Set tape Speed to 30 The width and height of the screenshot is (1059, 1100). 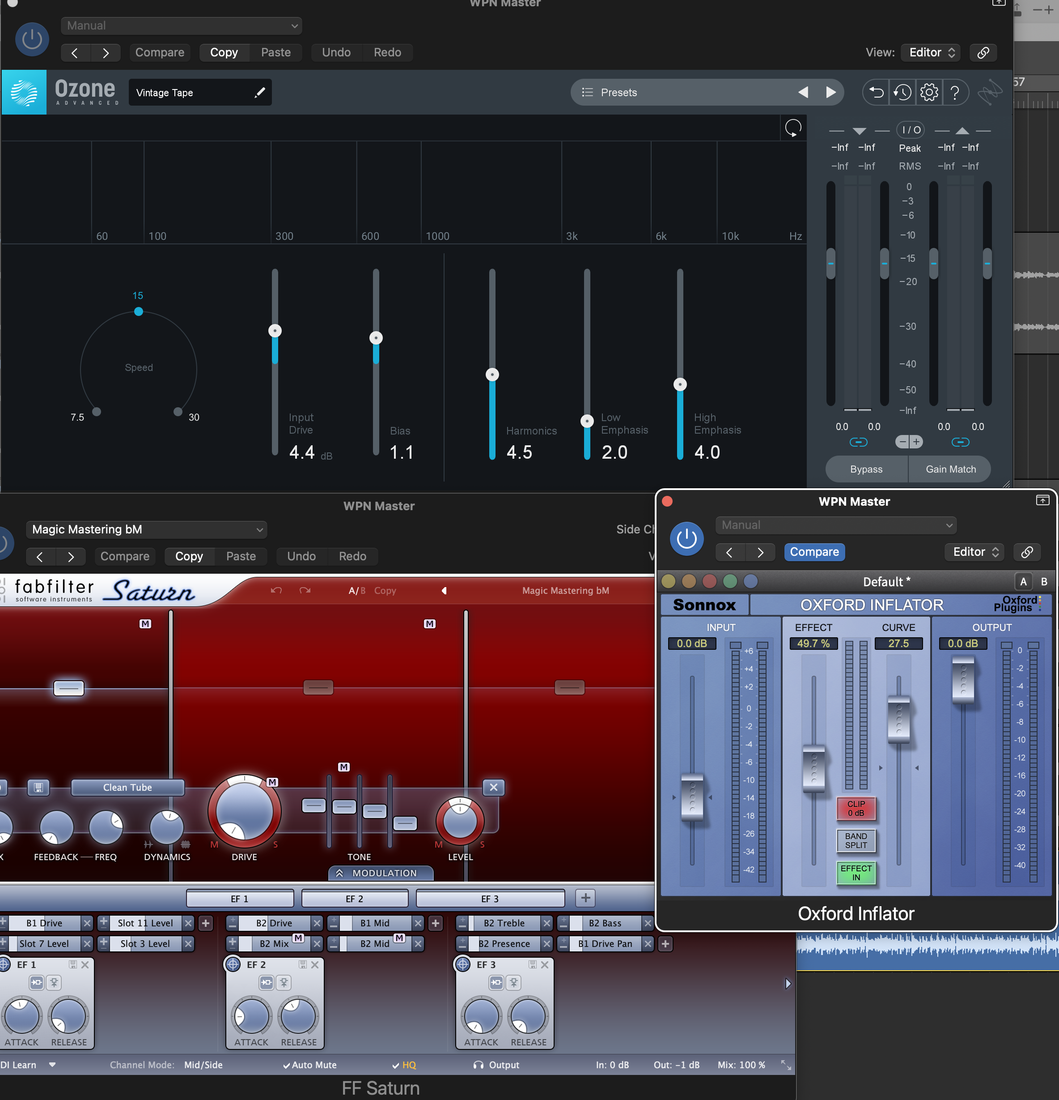178,412
